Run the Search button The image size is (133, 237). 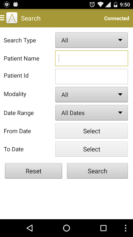point(98,171)
